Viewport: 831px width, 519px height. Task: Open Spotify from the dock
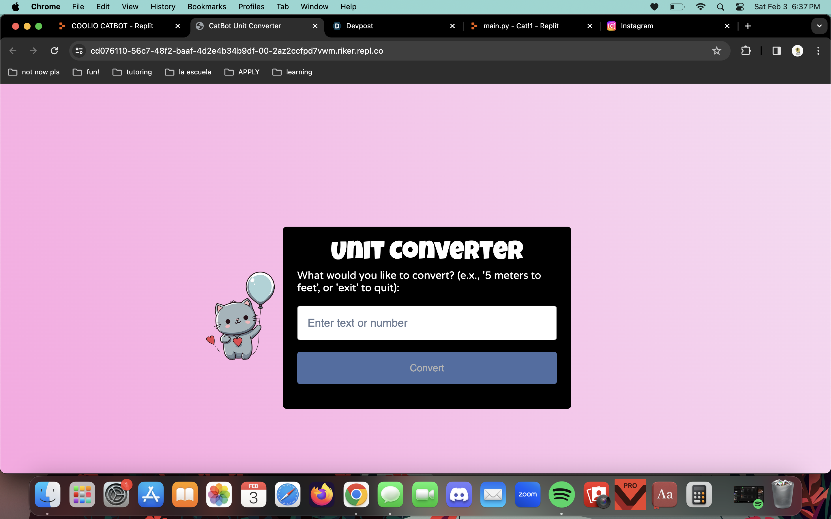coord(562,494)
